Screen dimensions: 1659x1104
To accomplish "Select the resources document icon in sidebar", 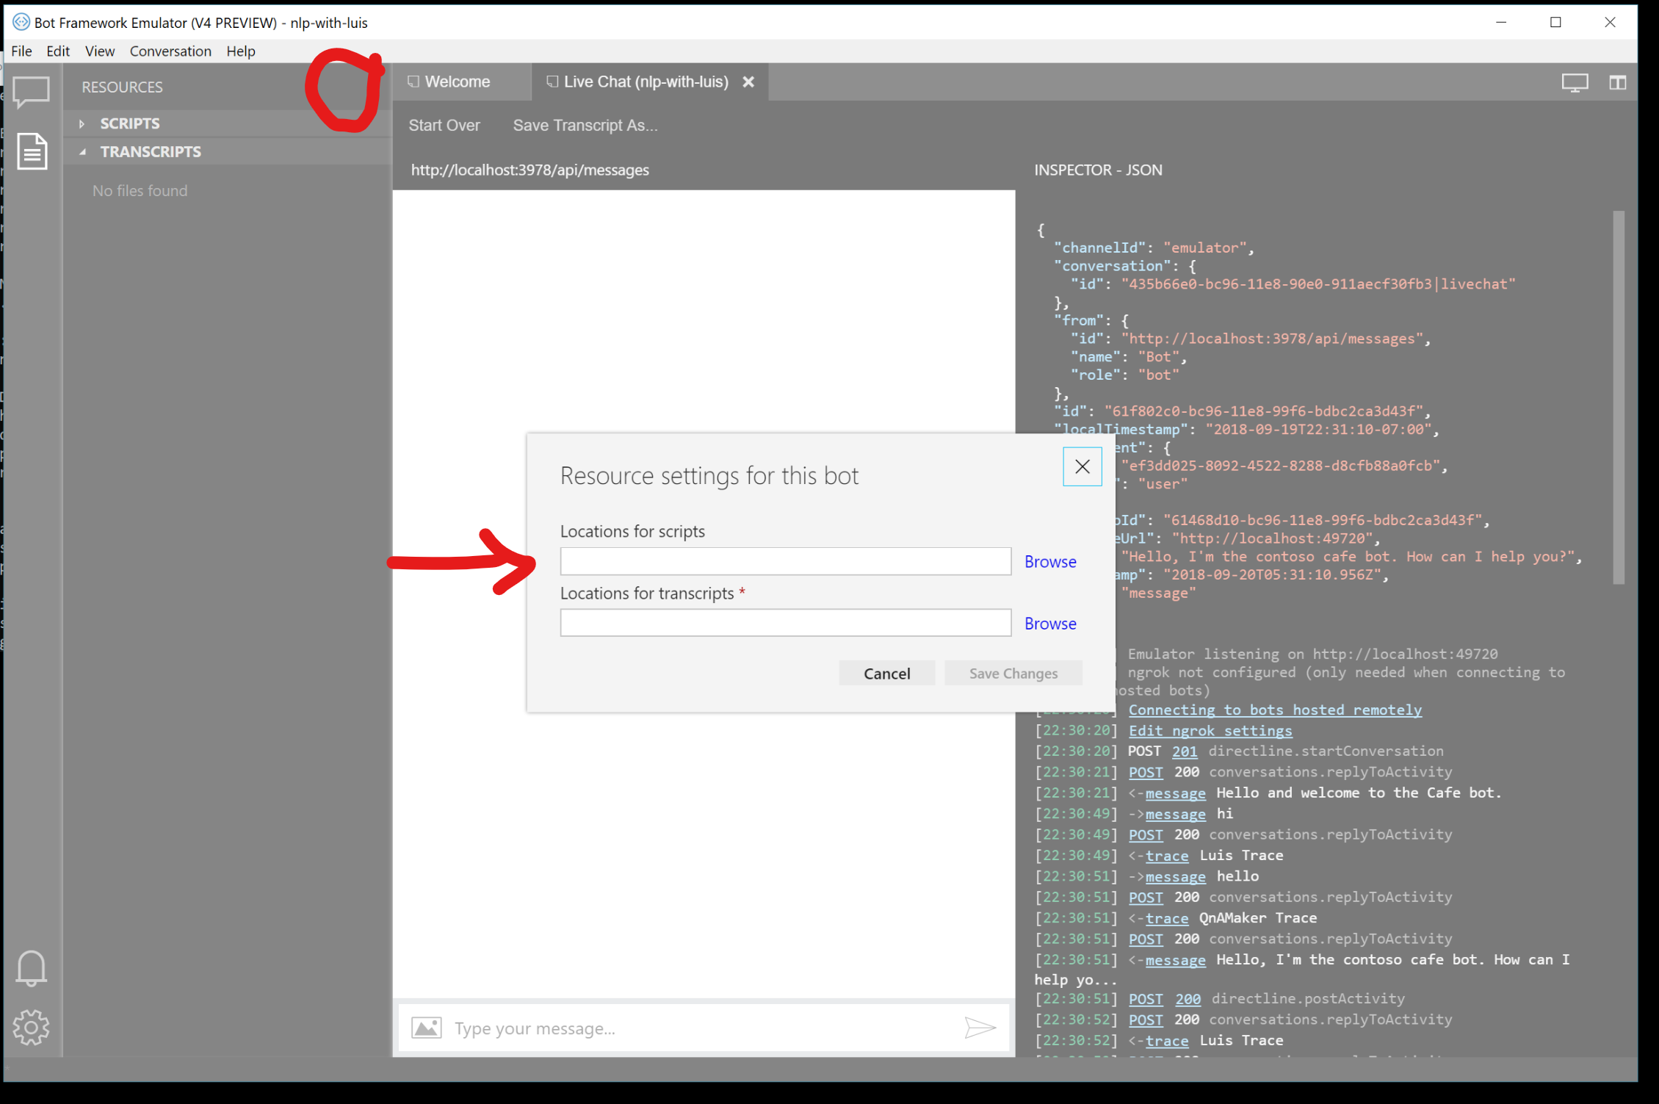I will pyautogui.click(x=32, y=151).
